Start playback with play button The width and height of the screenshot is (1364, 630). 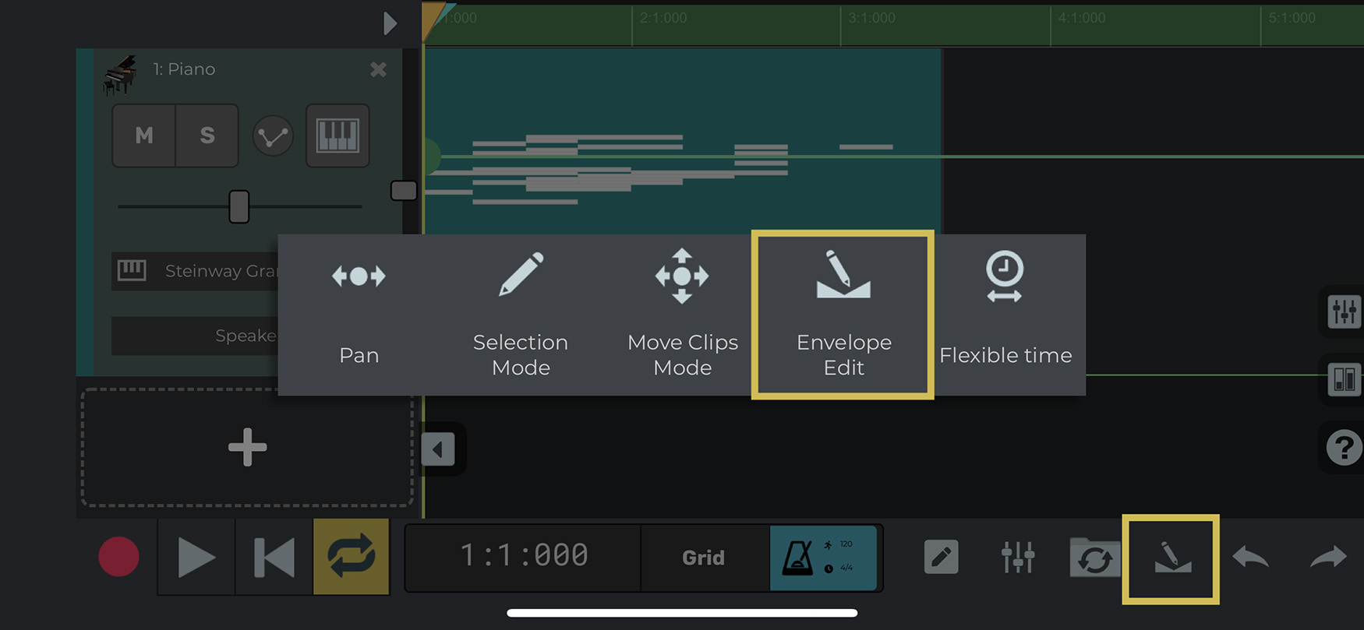[196, 557]
